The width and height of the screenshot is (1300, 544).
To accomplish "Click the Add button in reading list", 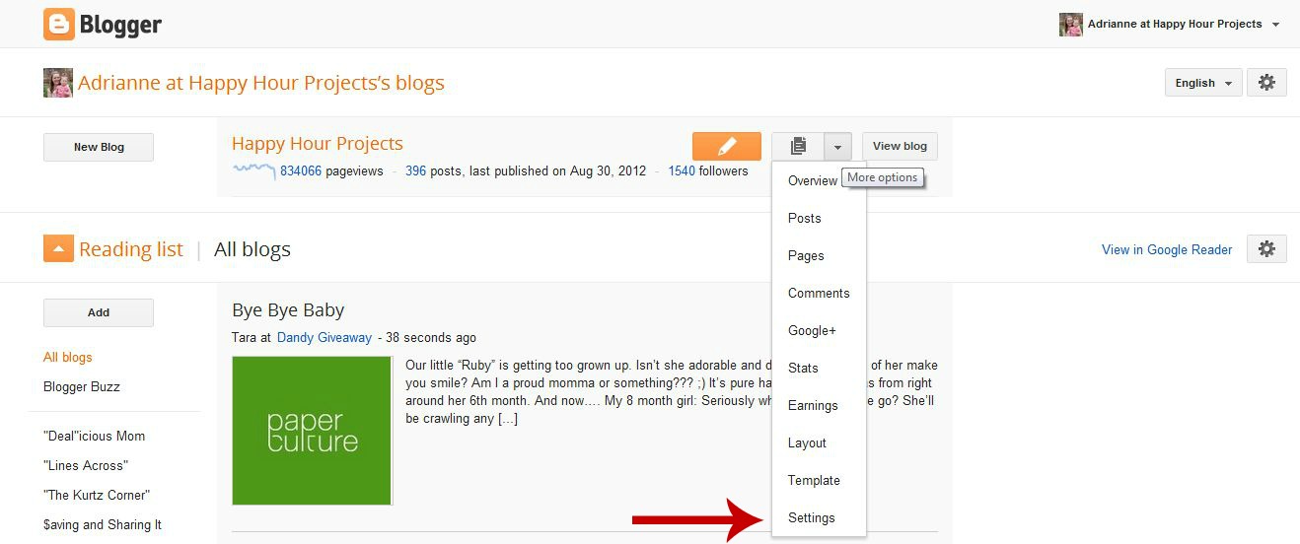I will (99, 312).
